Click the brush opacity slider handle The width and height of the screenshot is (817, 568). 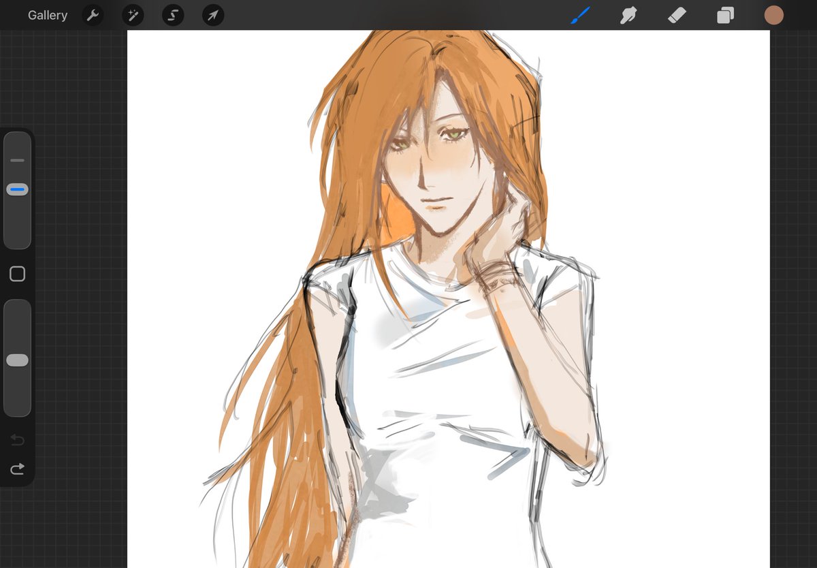[17, 360]
